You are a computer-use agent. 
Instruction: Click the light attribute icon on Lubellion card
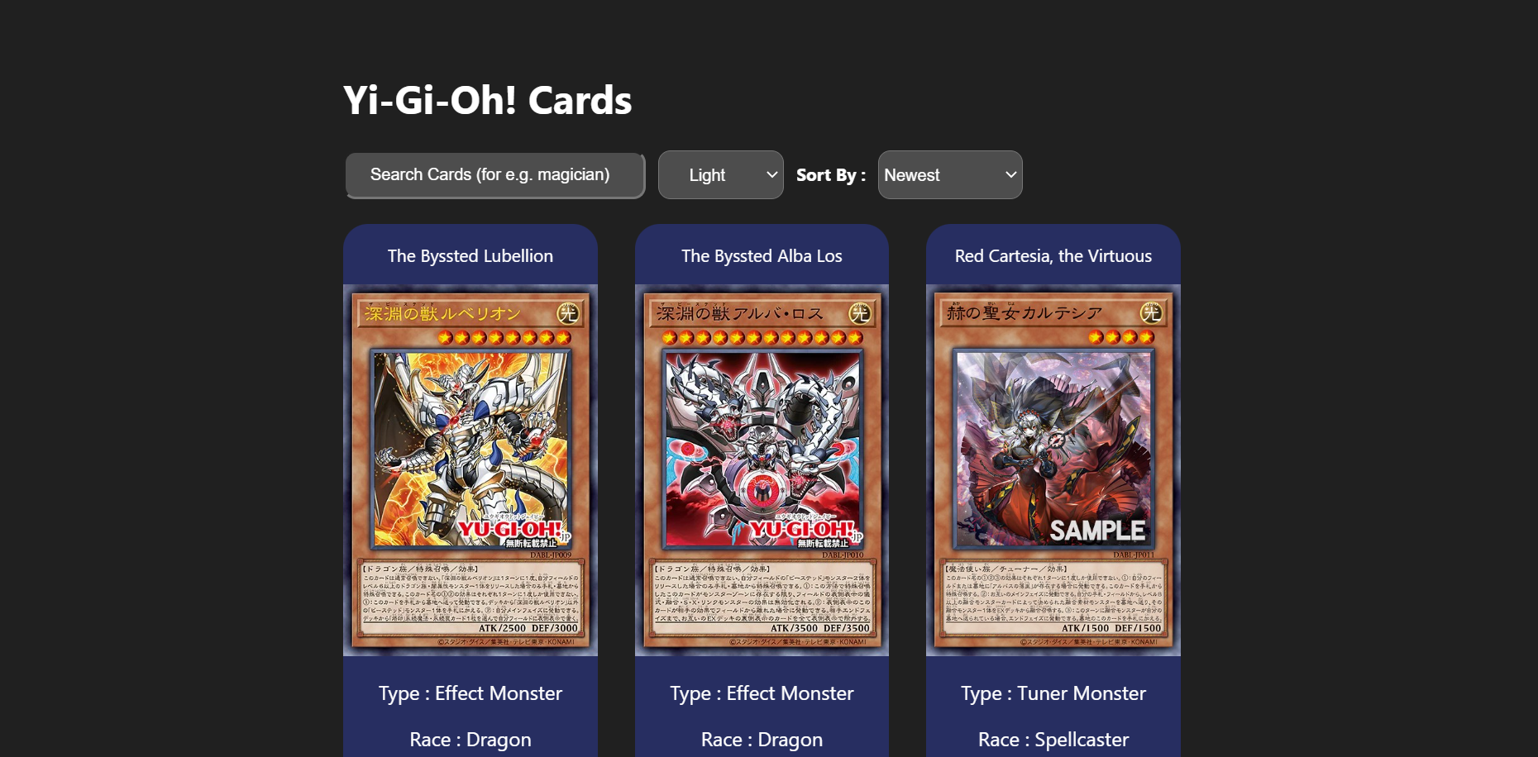[568, 313]
